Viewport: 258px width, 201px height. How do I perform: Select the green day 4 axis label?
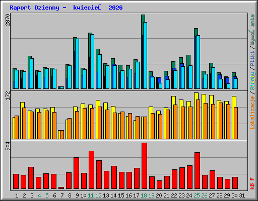tap(39, 195)
